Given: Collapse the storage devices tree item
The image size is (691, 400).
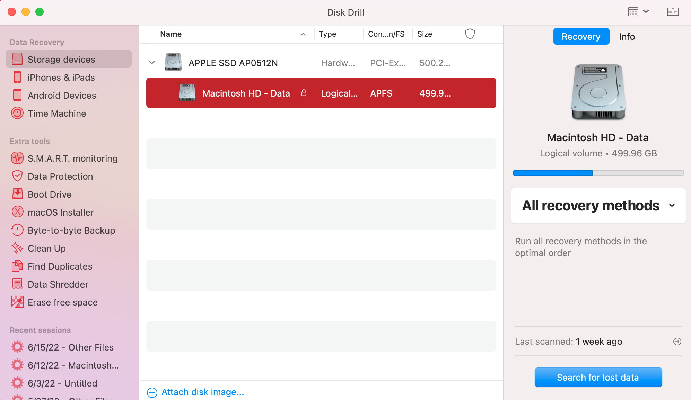Looking at the screenshot, I should 152,62.
